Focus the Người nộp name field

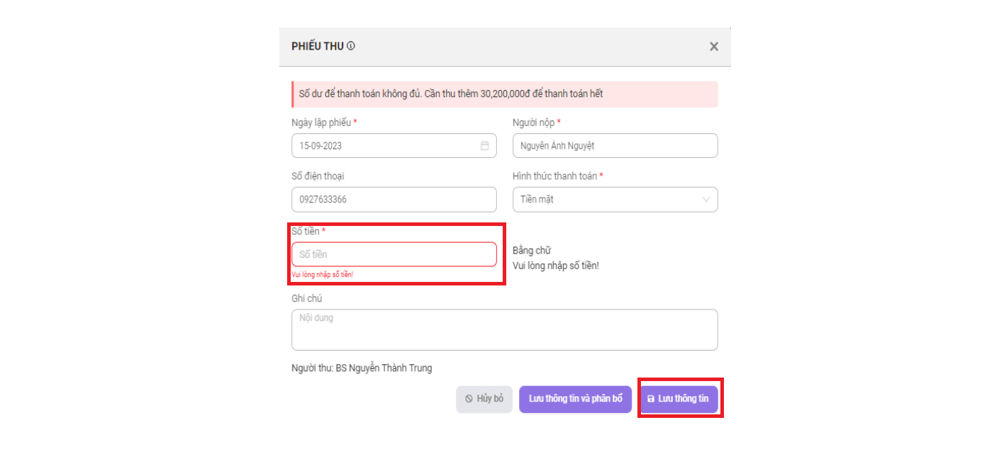click(615, 146)
